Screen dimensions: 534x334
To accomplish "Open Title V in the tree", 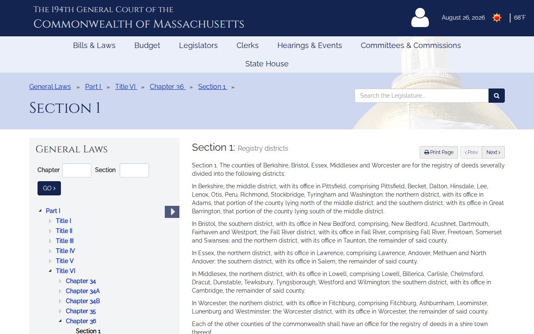I will 65,261.
